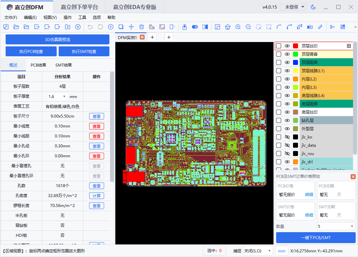Open the 工具 menu
The height and width of the screenshot is (257, 358).
82,17
